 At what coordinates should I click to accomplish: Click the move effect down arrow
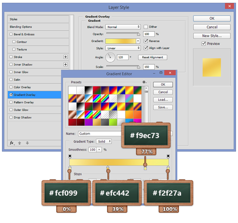[27, 143]
